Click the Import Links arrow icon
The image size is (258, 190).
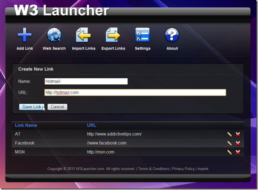coord(84,35)
